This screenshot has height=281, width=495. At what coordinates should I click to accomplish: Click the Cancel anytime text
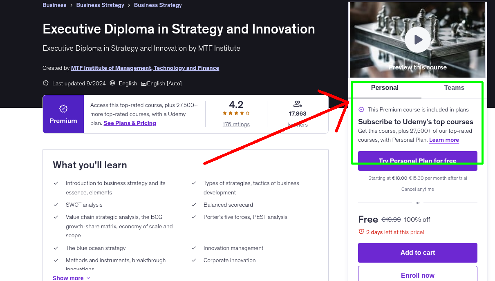coord(418,189)
